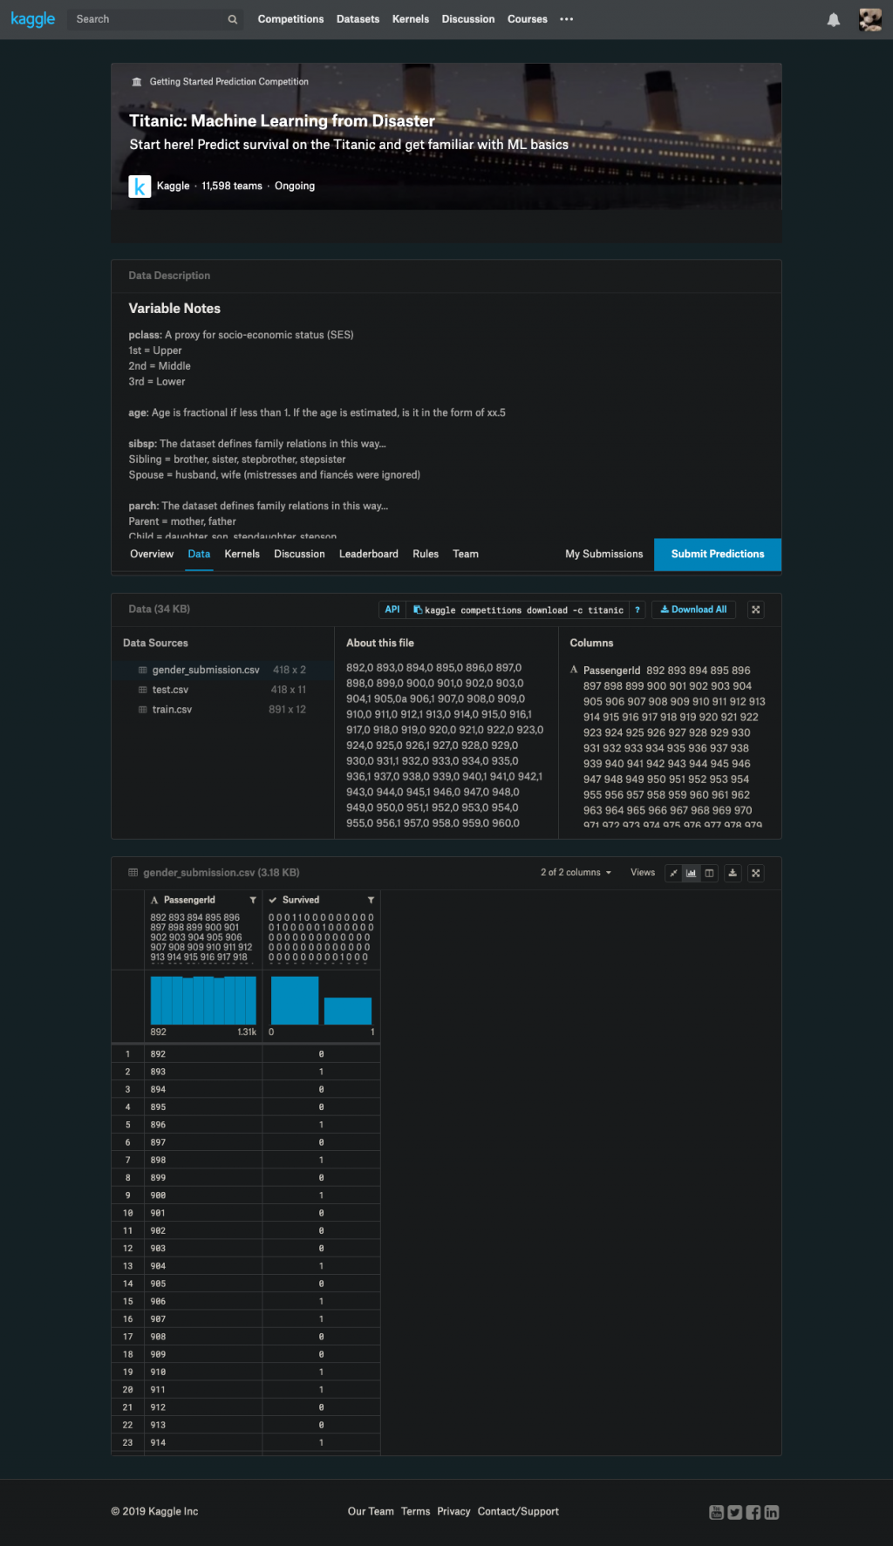Switch to the competition Discussion tab

point(299,555)
